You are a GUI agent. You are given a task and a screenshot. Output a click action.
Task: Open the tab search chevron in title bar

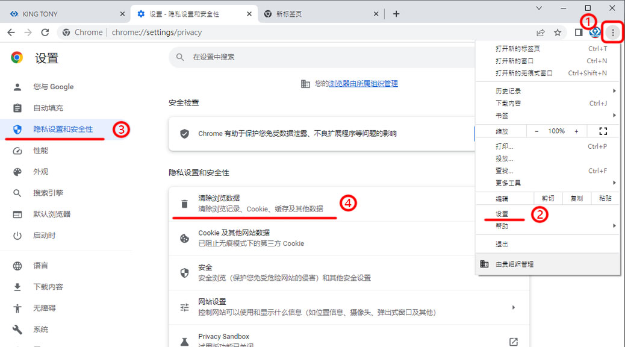(x=539, y=8)
